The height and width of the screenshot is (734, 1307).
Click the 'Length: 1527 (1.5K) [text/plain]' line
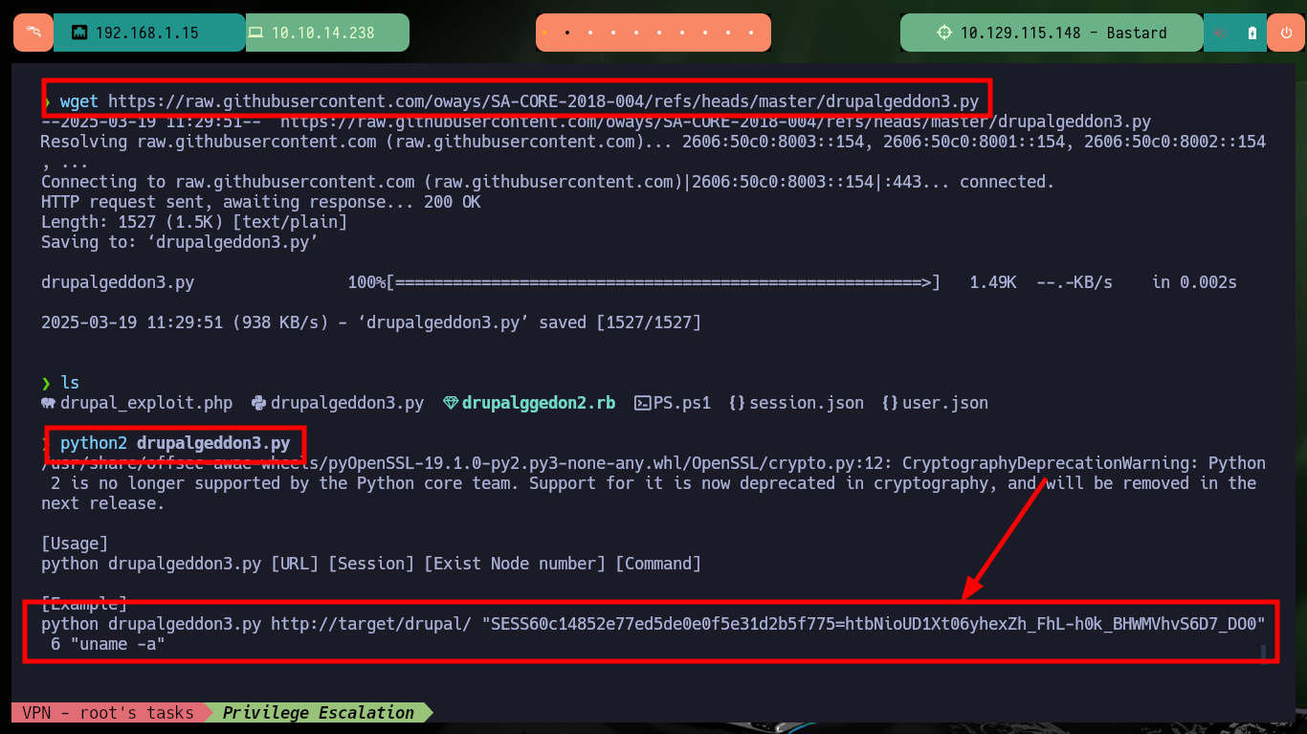point(194,222)
